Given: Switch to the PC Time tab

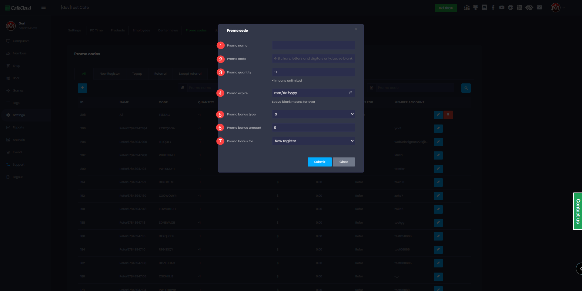Looking at the screenshot, I should tap(96, 31).
